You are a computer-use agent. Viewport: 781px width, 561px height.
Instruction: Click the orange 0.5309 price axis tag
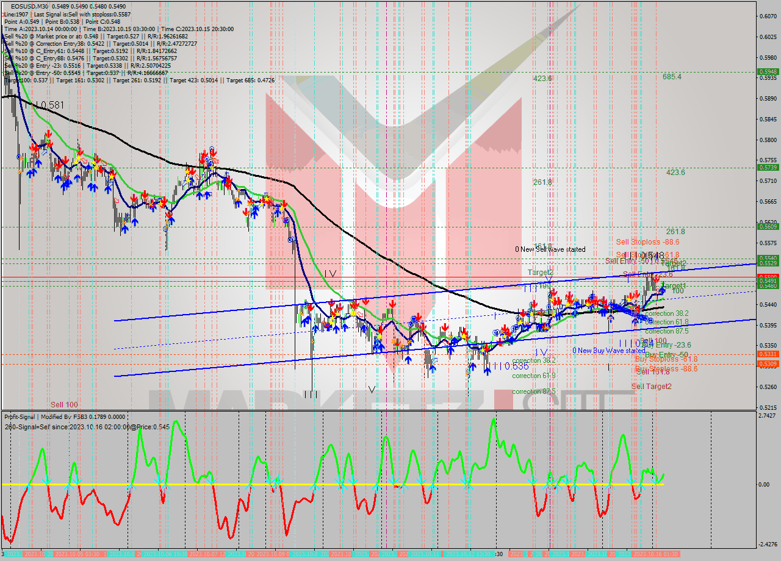tap(767, 364)
